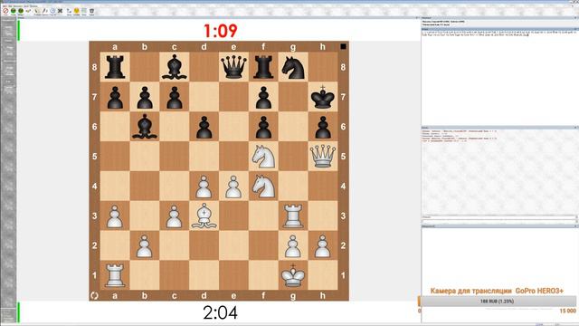Select the white rook on a1

(115, 275)
